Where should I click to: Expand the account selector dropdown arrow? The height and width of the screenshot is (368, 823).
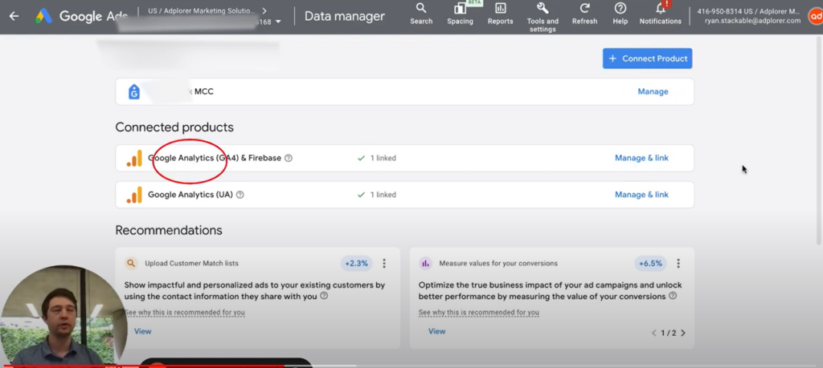click(x=278, y=22)
